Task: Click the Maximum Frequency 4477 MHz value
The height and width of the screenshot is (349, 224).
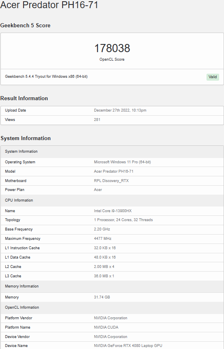Action: click(103, 239)
